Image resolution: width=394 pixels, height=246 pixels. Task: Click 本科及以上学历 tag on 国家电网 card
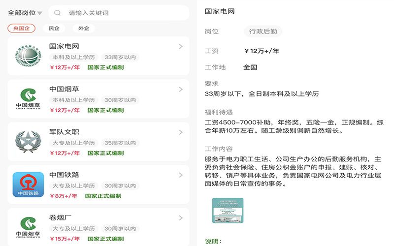coord(73,57)
